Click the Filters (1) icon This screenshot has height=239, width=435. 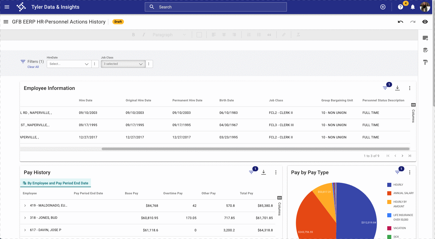[23, 62]
